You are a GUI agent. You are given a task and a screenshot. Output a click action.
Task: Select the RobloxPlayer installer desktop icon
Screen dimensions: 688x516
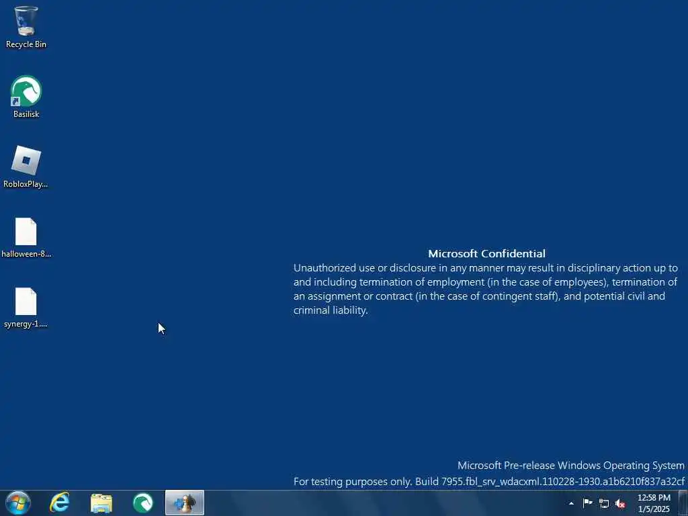pos(26,167)
